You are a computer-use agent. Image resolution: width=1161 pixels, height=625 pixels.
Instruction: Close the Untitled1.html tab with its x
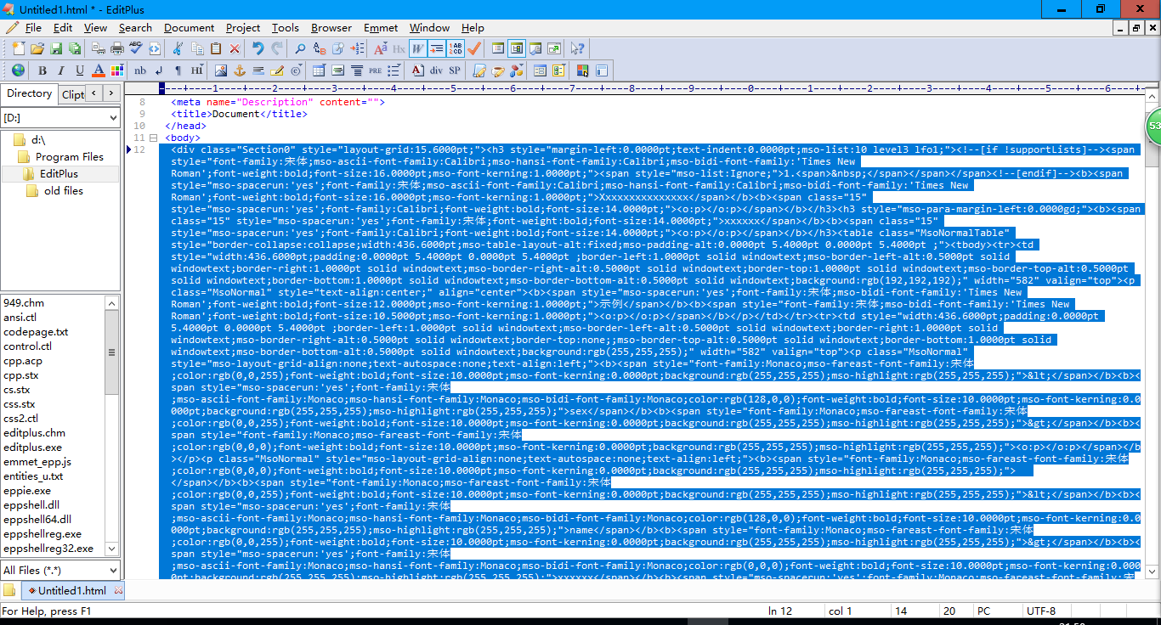pos(118,590)
